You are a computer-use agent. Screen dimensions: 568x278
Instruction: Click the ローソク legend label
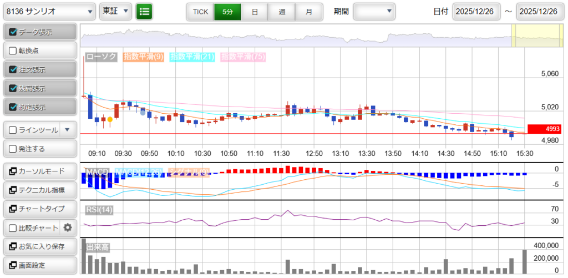[101, 57]
